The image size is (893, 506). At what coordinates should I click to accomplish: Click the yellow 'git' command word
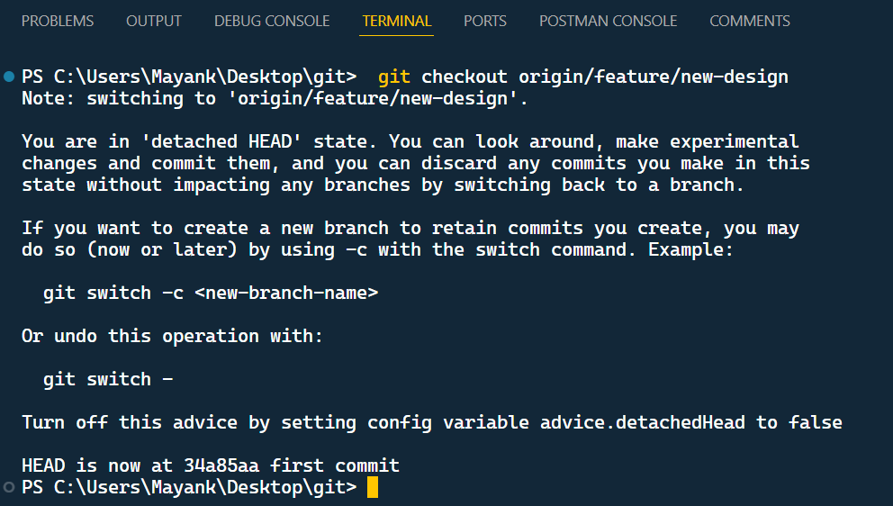pos(394,77)
